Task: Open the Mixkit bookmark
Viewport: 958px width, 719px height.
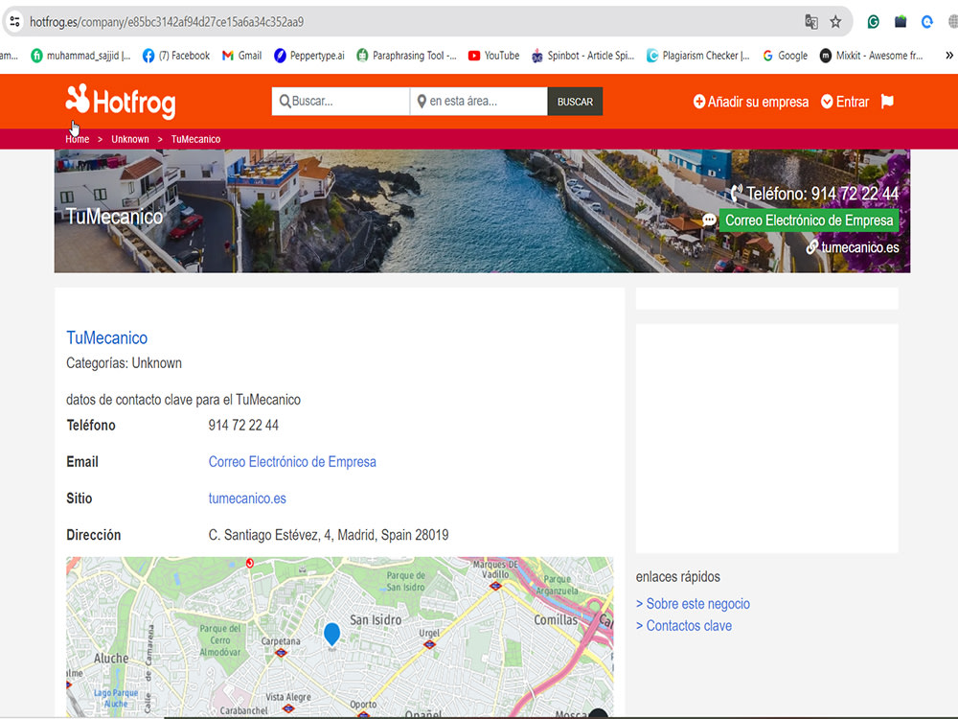Action: coord(871,56)
